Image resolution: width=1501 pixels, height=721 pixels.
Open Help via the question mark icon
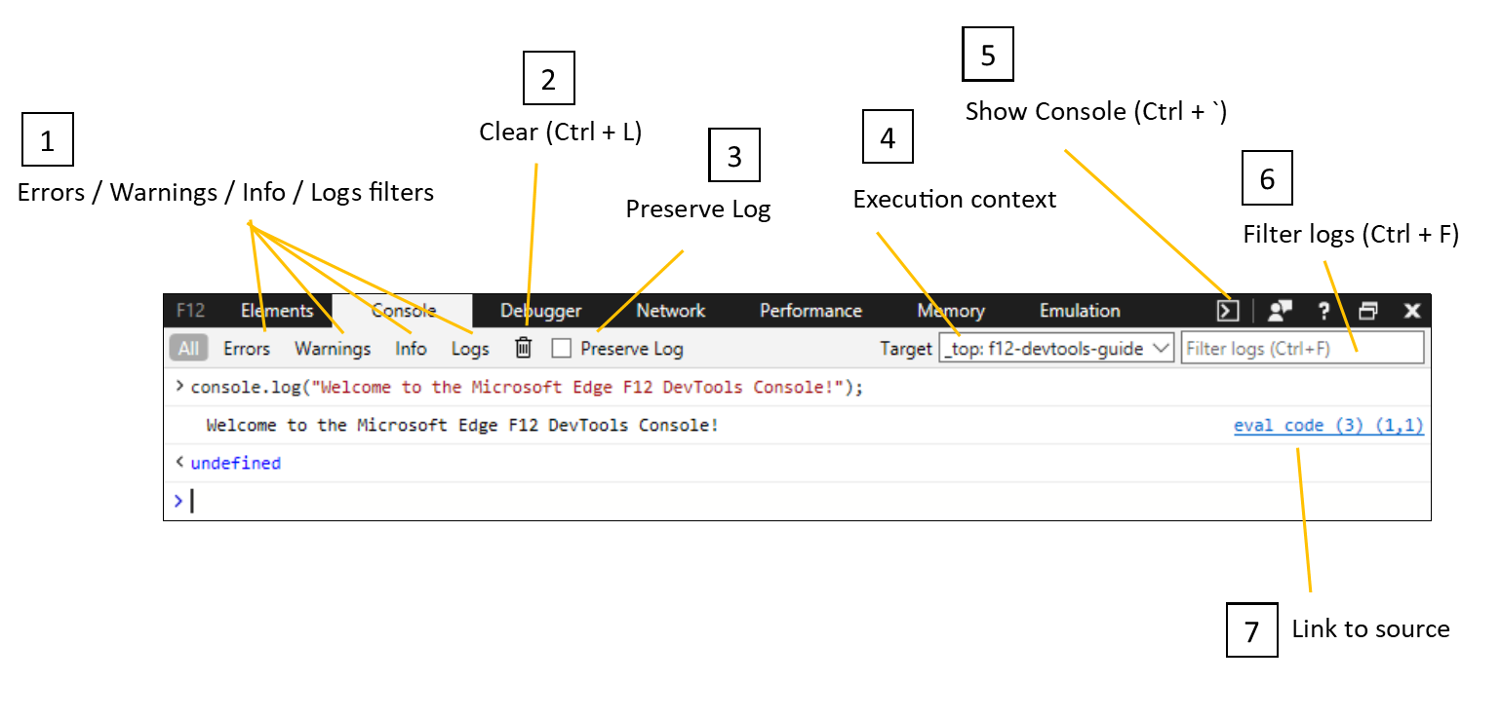click(x=1323, y=310)
